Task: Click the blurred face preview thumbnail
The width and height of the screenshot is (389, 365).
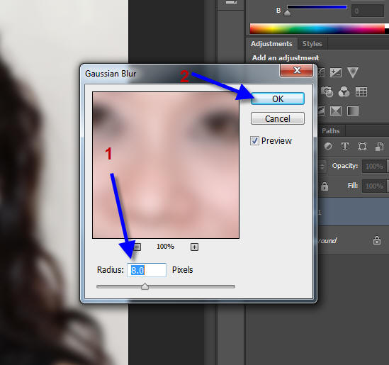Action: point(166,165)
